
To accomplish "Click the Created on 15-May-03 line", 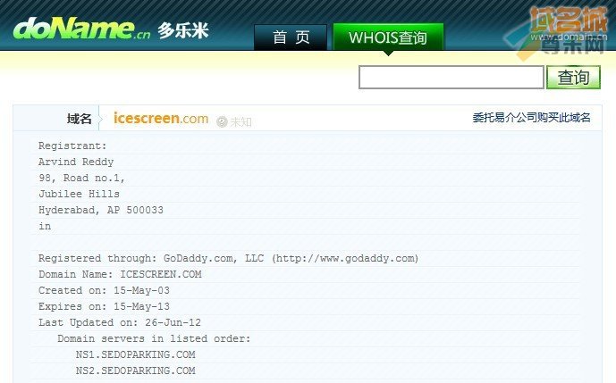I will coord(104,290).
